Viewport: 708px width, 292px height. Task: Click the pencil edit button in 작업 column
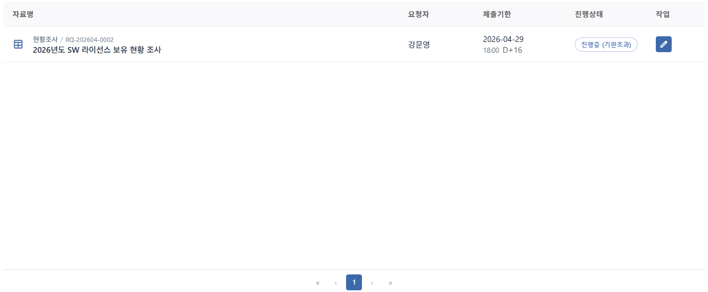click(664, 44)
